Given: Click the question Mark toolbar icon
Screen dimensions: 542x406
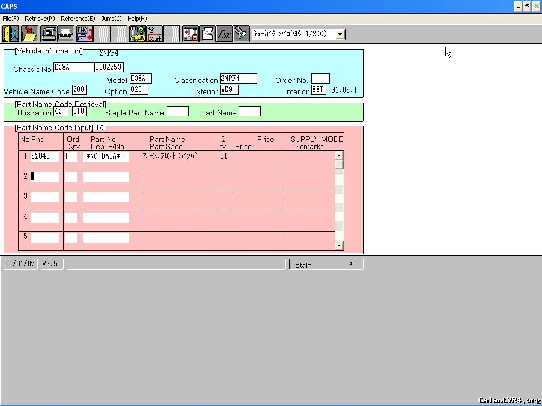Looking at the screenshot, I should pyautogui.click(x=155, y=34).
